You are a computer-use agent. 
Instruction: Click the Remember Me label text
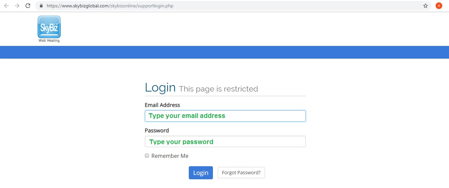pos(170,156)
